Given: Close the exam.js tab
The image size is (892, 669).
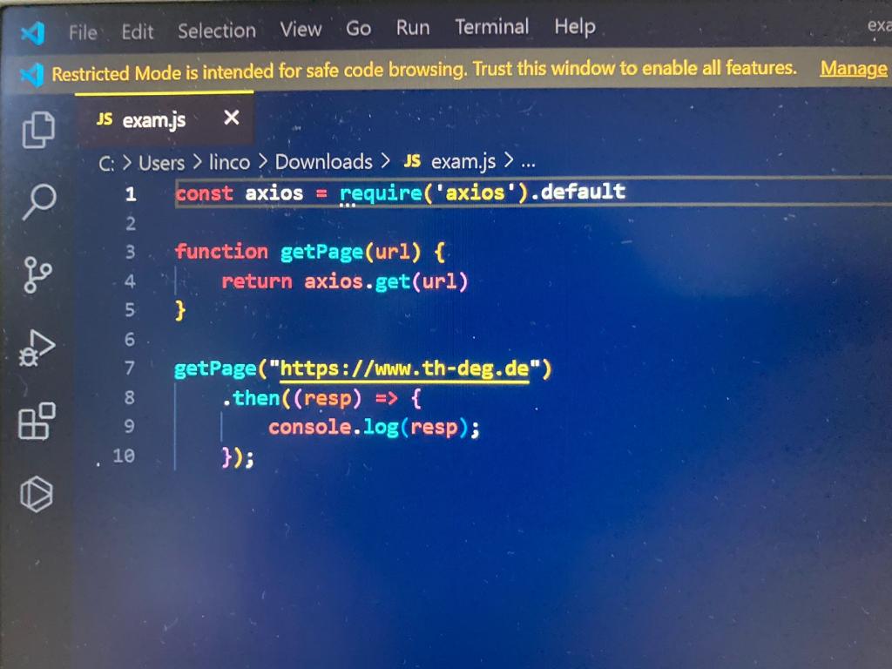Looking at the screenshot, I should [x=230, y=118].
